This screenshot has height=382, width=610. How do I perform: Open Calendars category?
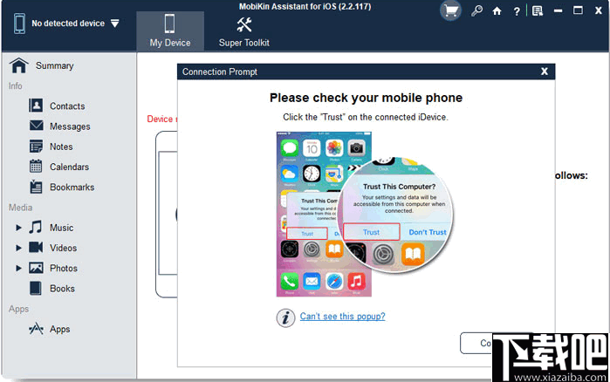click(x=69, y=167)
